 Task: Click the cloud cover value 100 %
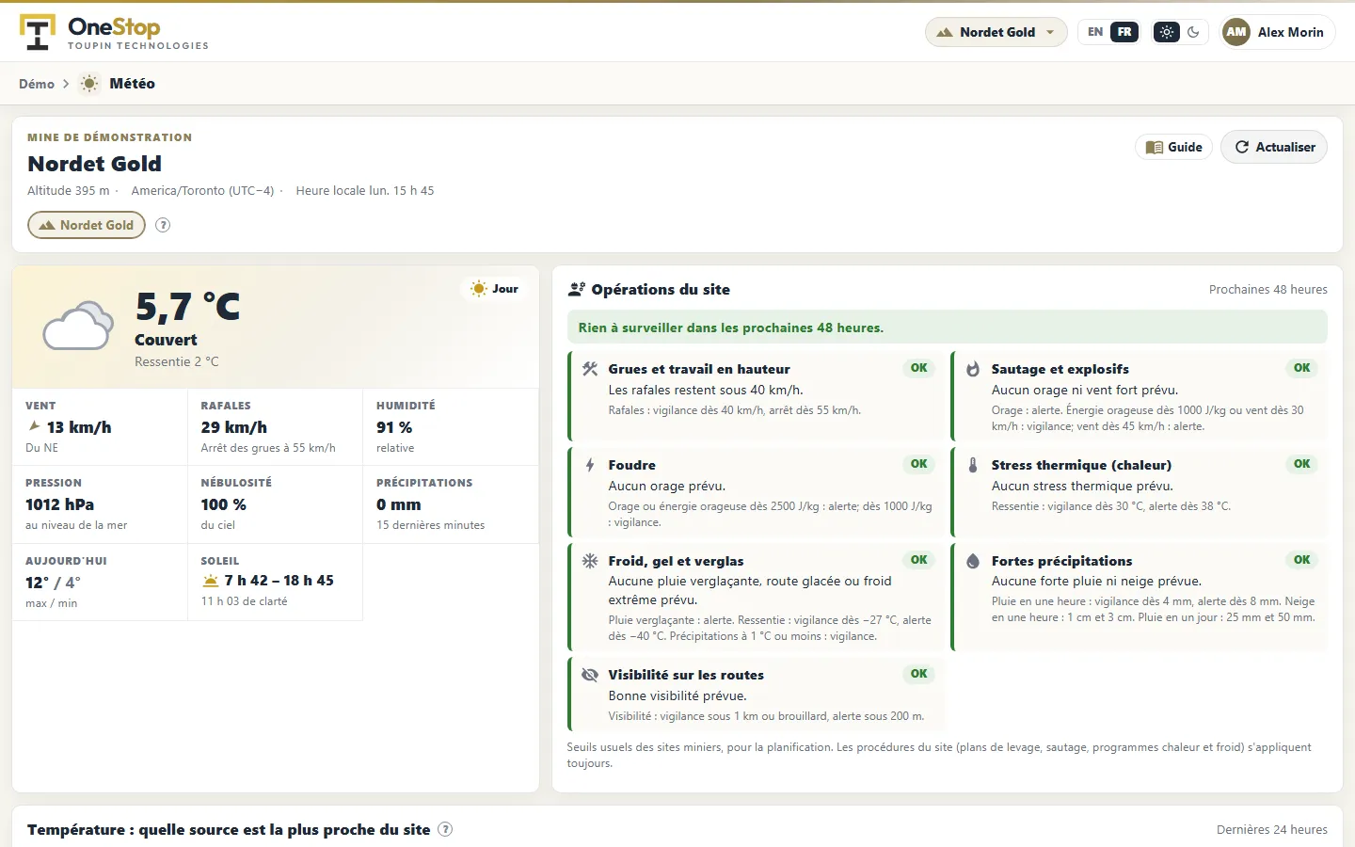pyautogui.click(x=223, y=504)
